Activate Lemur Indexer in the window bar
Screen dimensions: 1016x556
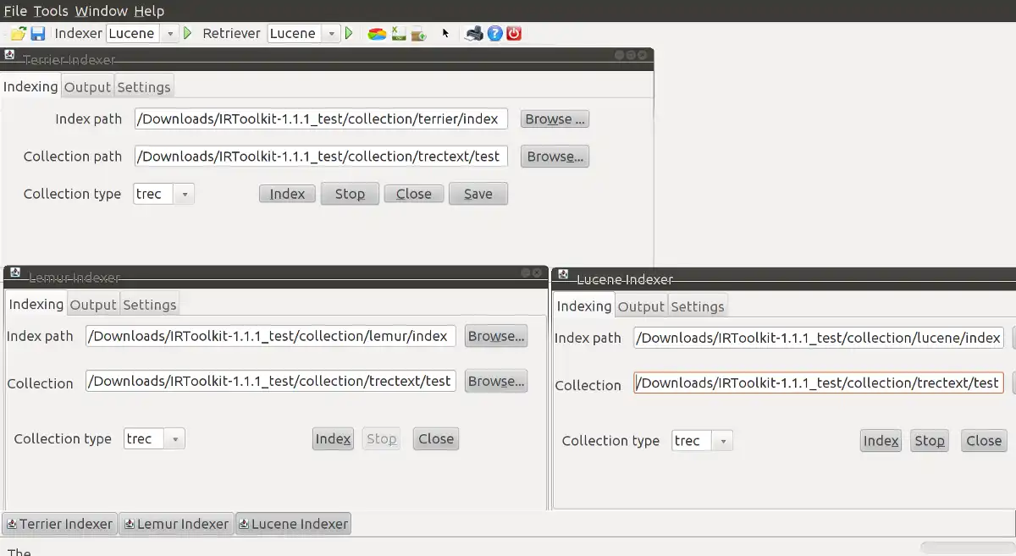[x=176, y=524]
